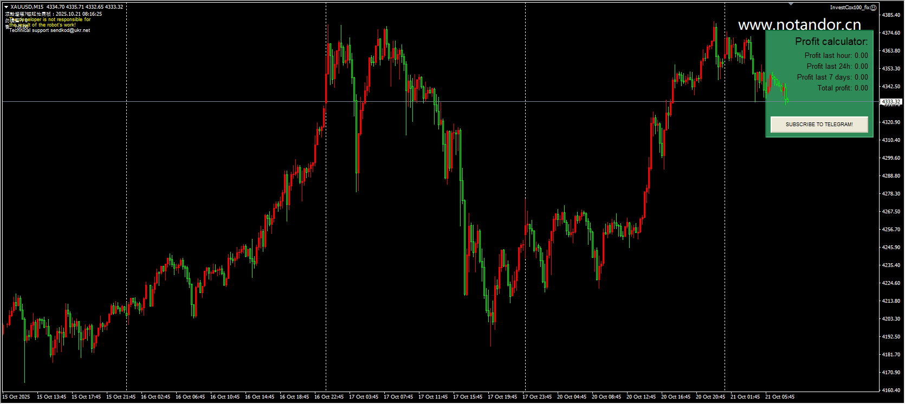The width and height of the screenshot is (905, 404).
Task: Click price scale label 4181.70
Action: tap(891, 355)
